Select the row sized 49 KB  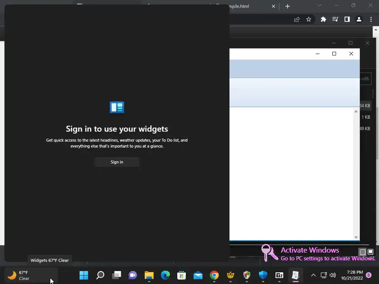(x=365, y=128)
